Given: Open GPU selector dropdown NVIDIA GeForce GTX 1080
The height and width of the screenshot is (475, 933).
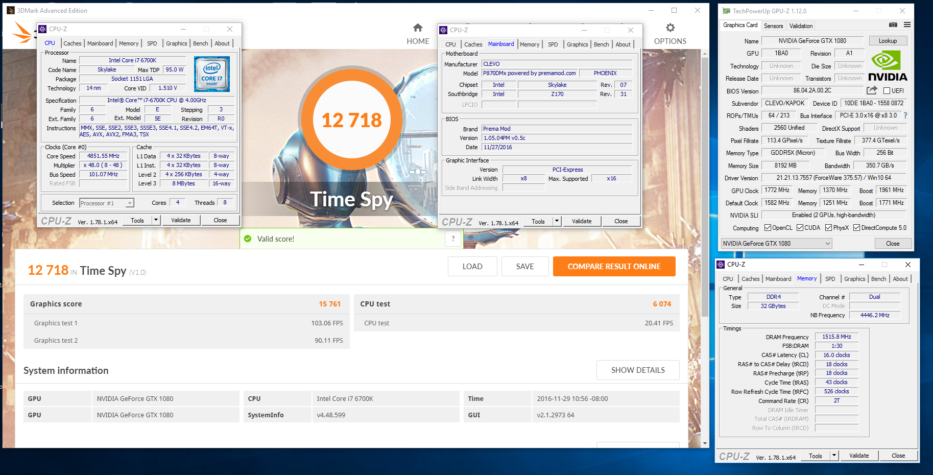Looking at the screenshot, I should 776,244.
